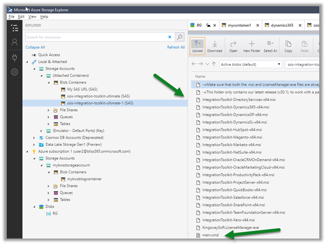Expand File Shares under Attached Containers
Screen dimensions: 326x246
(48, 111)
